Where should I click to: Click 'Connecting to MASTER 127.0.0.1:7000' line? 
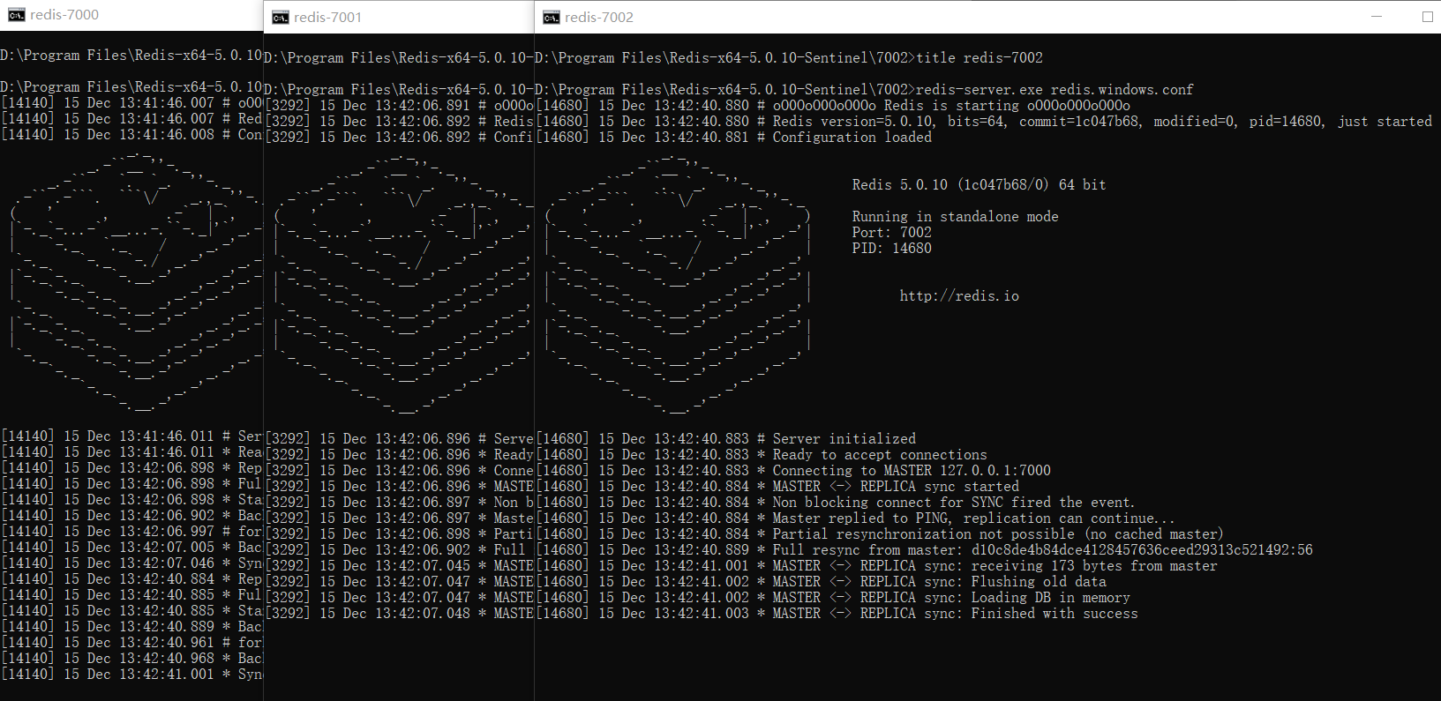tap(793, 471)
